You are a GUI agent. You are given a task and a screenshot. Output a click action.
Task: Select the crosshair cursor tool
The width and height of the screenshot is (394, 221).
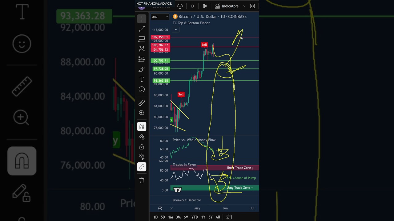[142, 19]
